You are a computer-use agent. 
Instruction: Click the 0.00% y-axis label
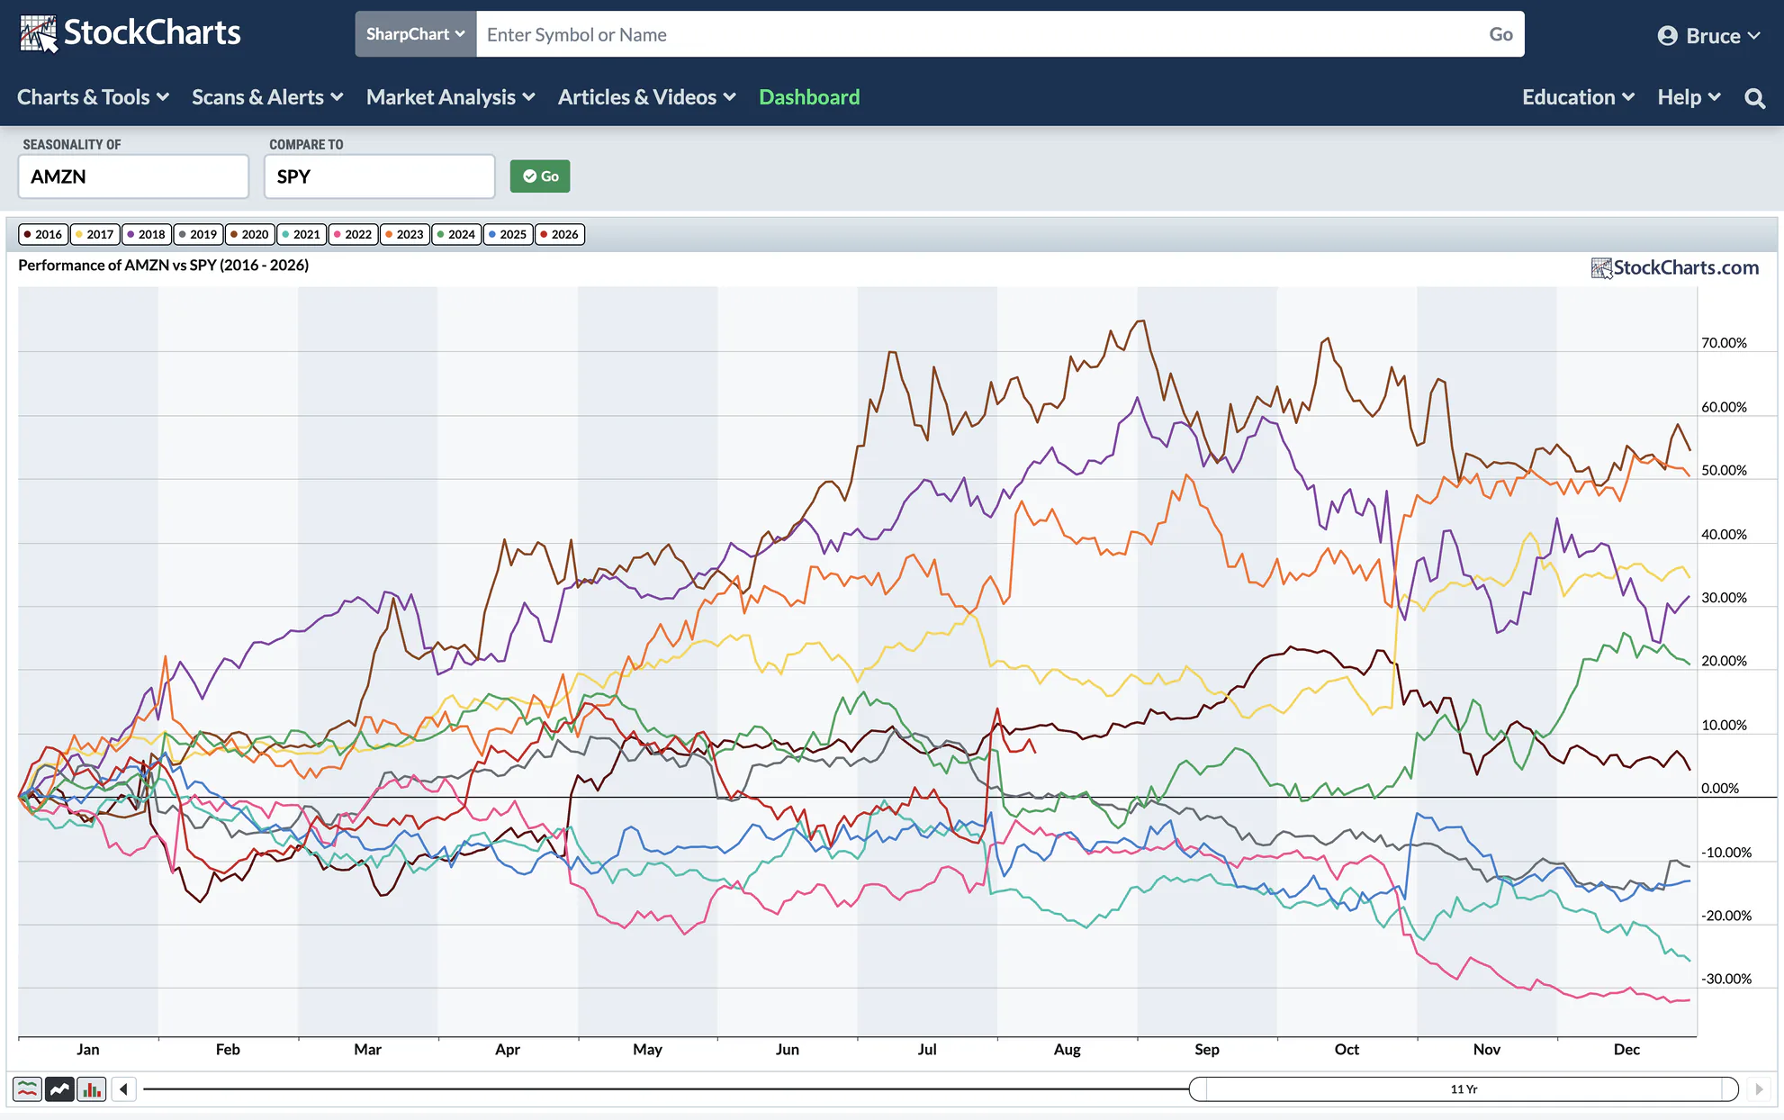[1720, 789]
